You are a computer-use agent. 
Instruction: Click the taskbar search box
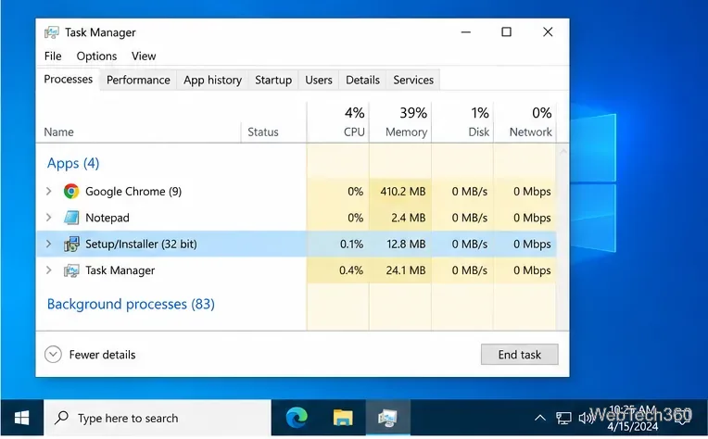tap(158, 419)
